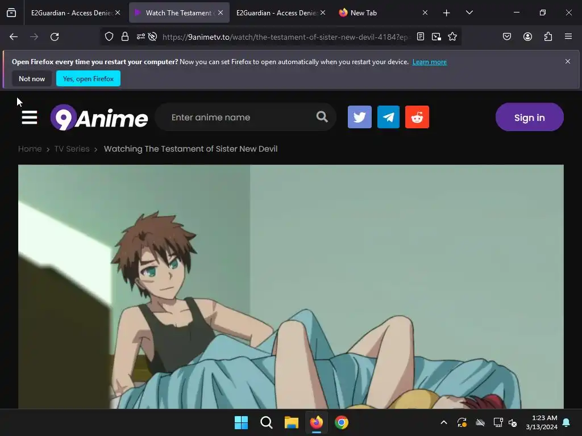Screen dimensions: 582x436
Task: Open the Learn more link
Action: 430,62
